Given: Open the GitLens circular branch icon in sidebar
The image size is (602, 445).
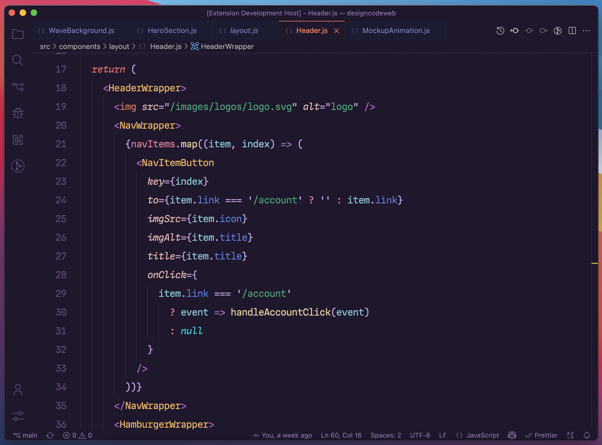Looking at the screenshot, I should pos(18,166).
